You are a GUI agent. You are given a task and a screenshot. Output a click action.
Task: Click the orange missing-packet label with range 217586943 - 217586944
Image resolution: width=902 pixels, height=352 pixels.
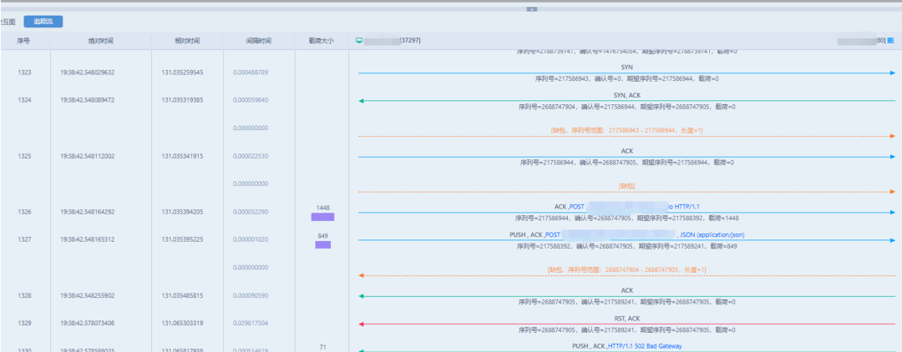pos(626,130)
